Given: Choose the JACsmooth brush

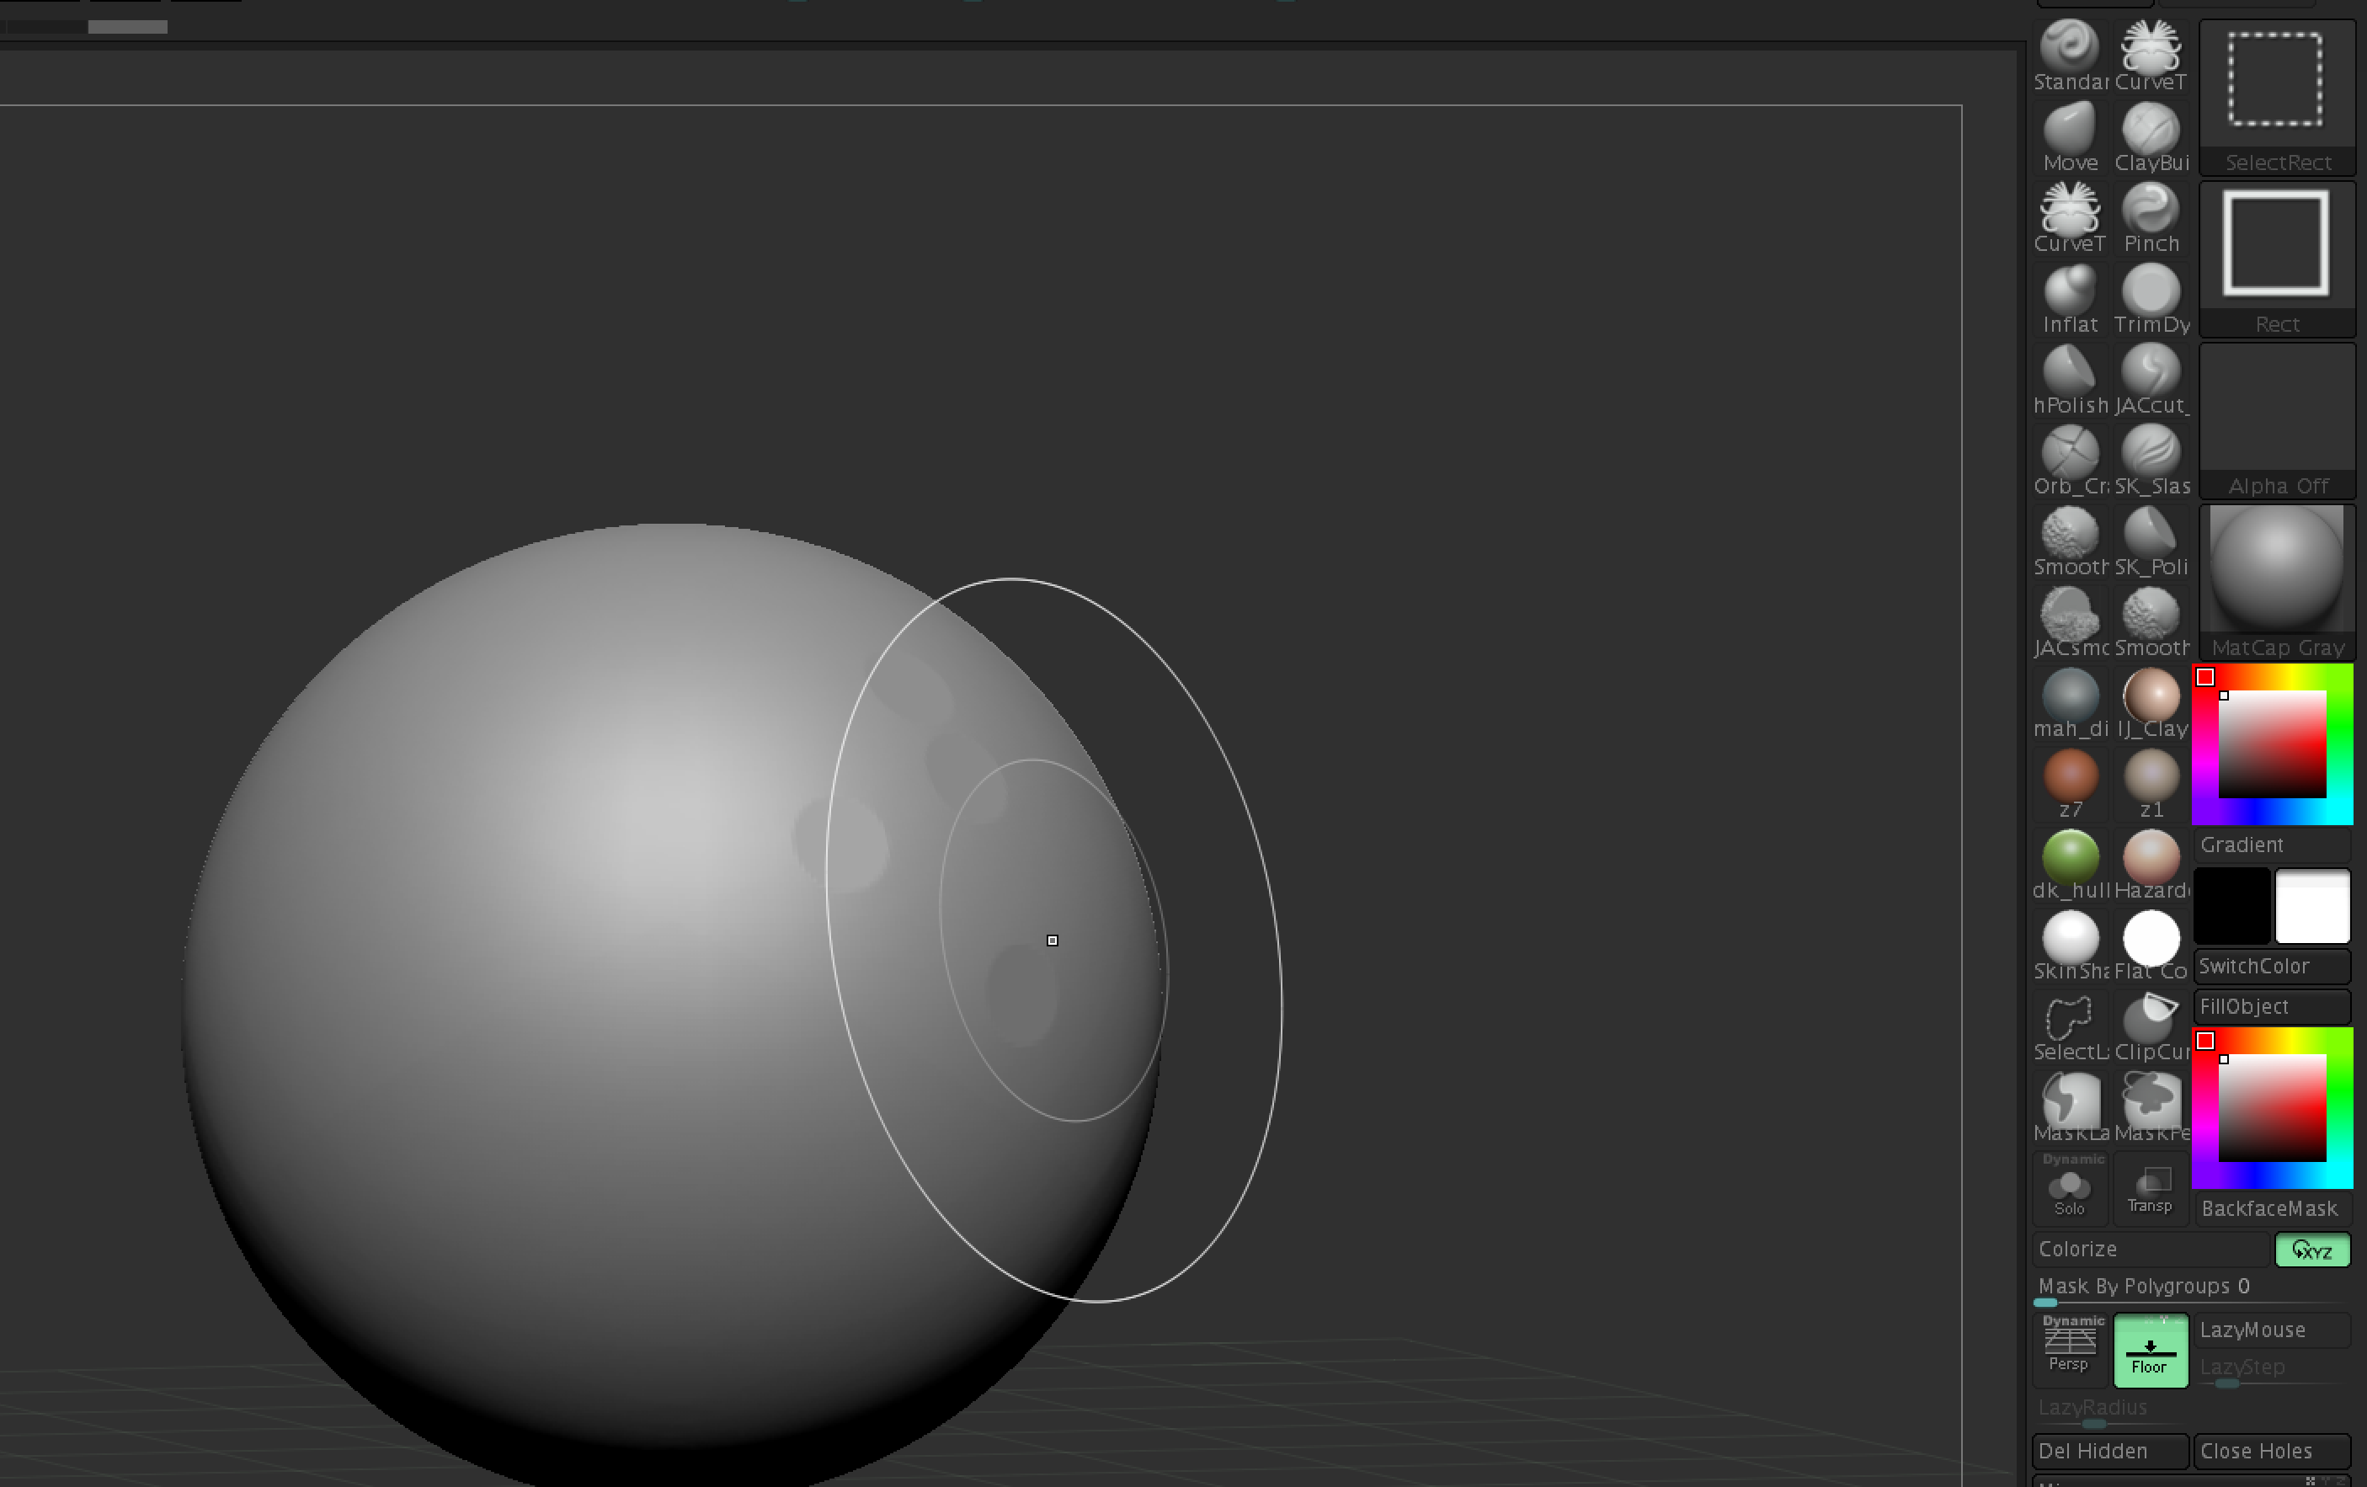Looking at the screenshot, I should coord(2070,623).
